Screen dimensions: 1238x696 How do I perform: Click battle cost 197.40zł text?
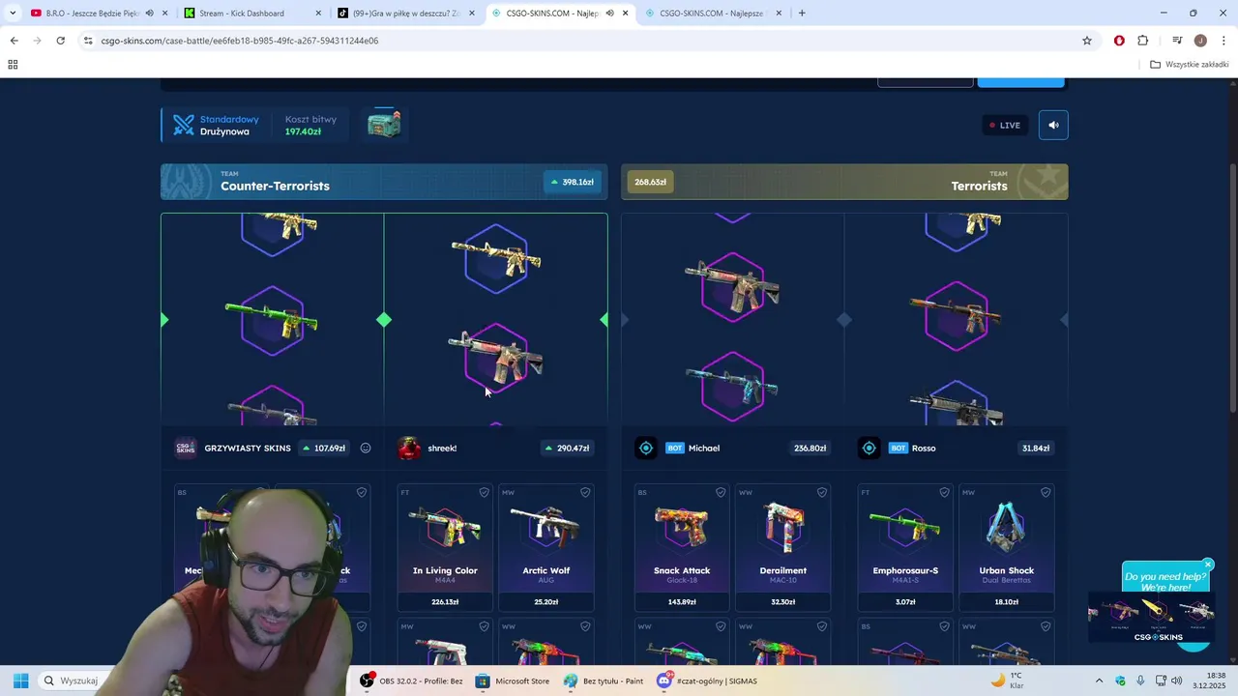[x=303, y=131]
